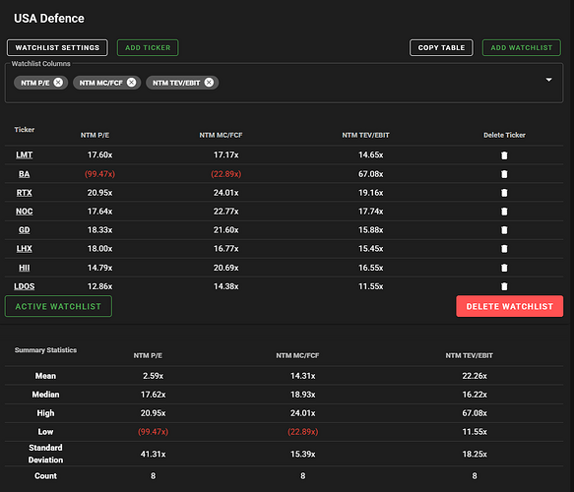The height and width of the screenshot is (492, 574).
Task: Click the Count row label
Action: (45, 476)
